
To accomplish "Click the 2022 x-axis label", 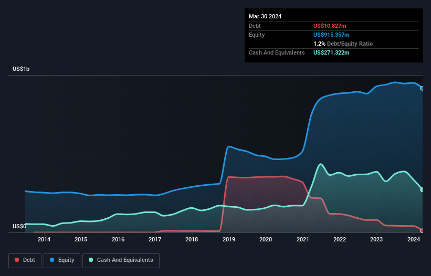I will (340, 239).
